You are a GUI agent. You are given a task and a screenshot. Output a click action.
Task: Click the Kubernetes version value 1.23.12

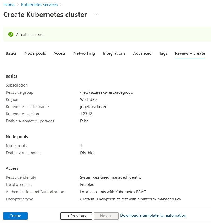click(86, 114)
